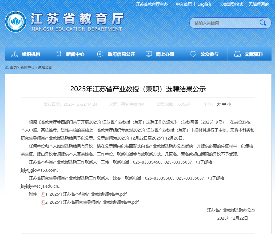
Task: Open the 中文首页 link
Action: coord(184,4)
